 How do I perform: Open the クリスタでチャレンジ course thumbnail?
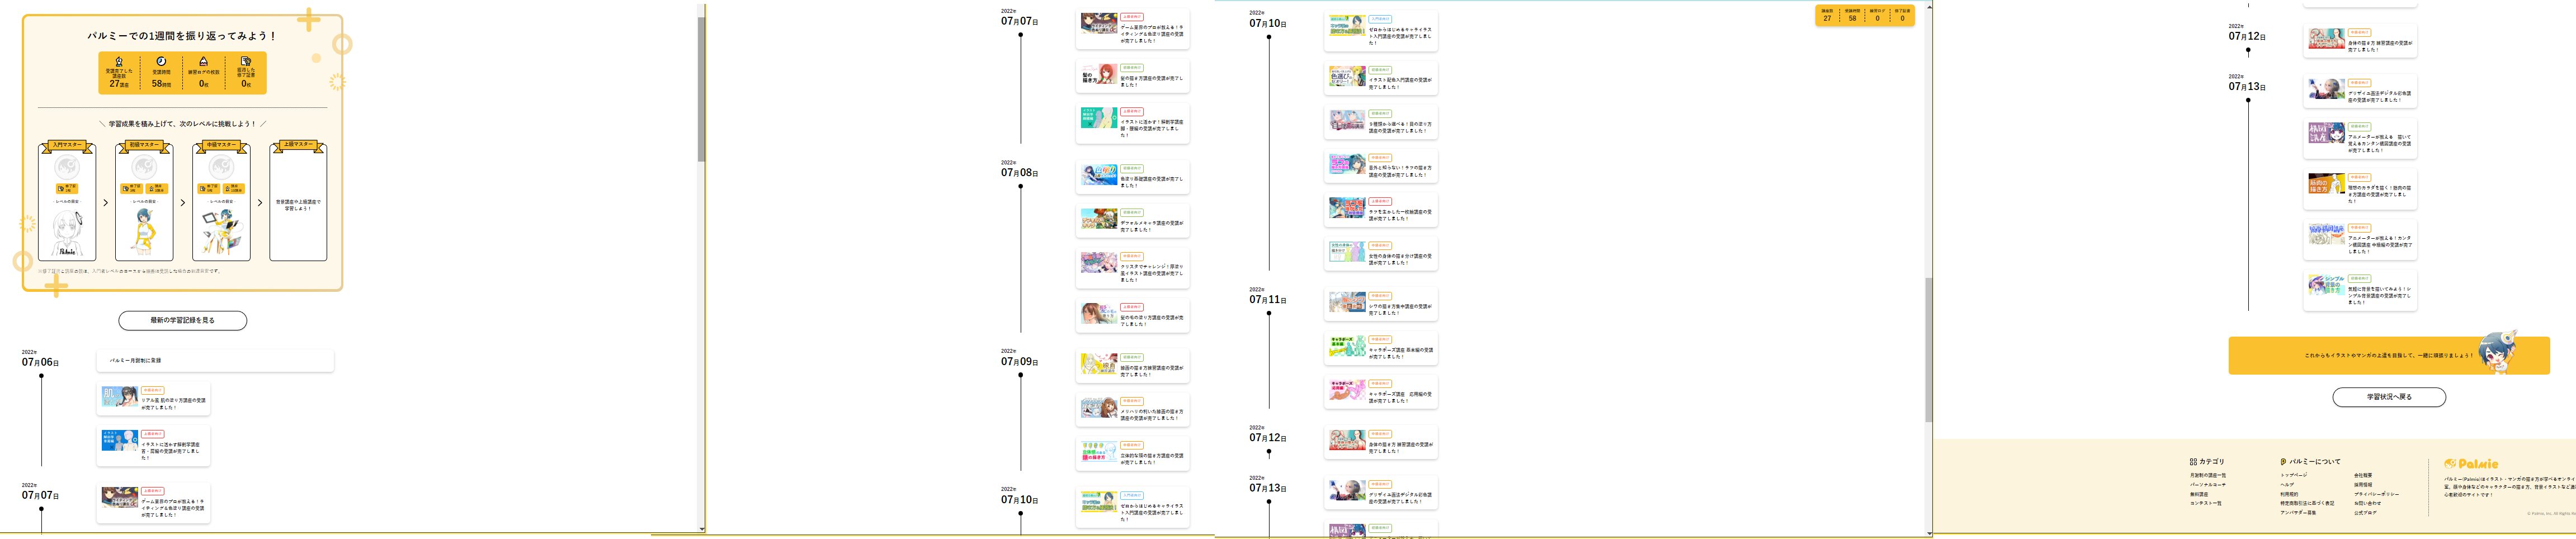(1099, 263)
